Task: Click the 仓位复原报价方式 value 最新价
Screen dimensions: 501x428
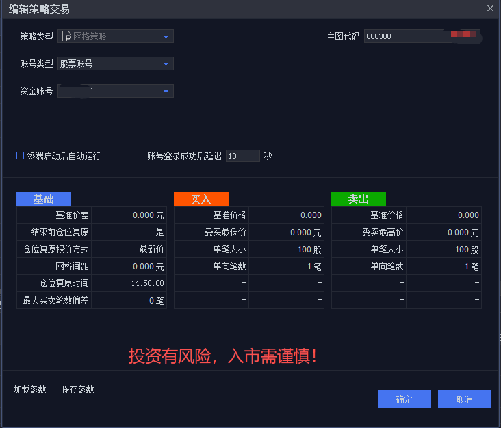Action: tap(129, 250)
